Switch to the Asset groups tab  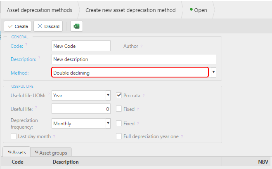51,153
